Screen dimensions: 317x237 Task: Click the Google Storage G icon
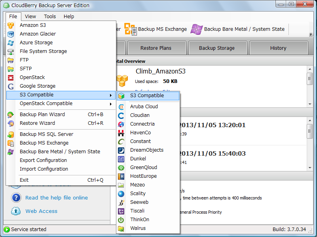pos(11,87)
